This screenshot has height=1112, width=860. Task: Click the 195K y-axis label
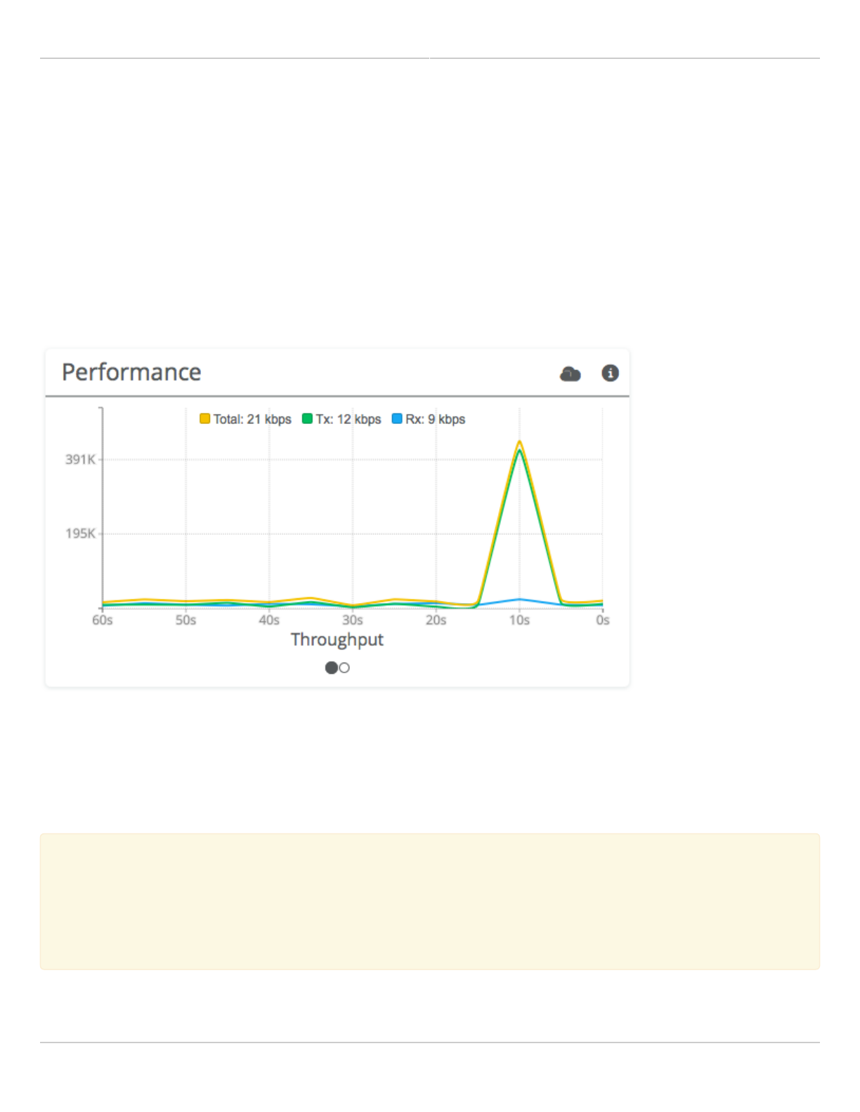[80, 534]
